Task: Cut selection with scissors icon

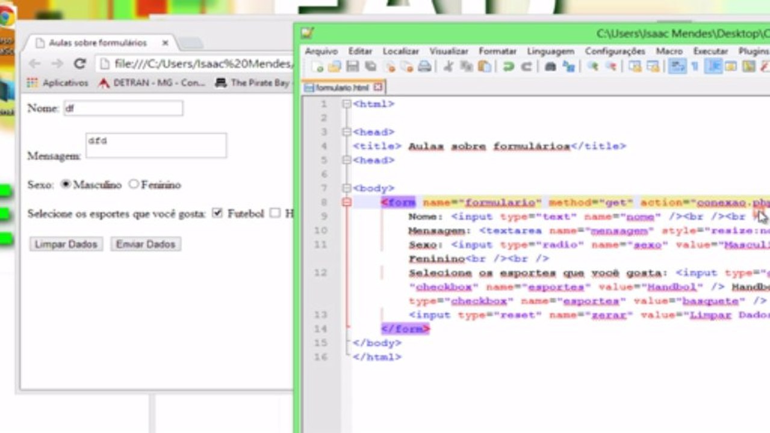Action: point(449,66)
